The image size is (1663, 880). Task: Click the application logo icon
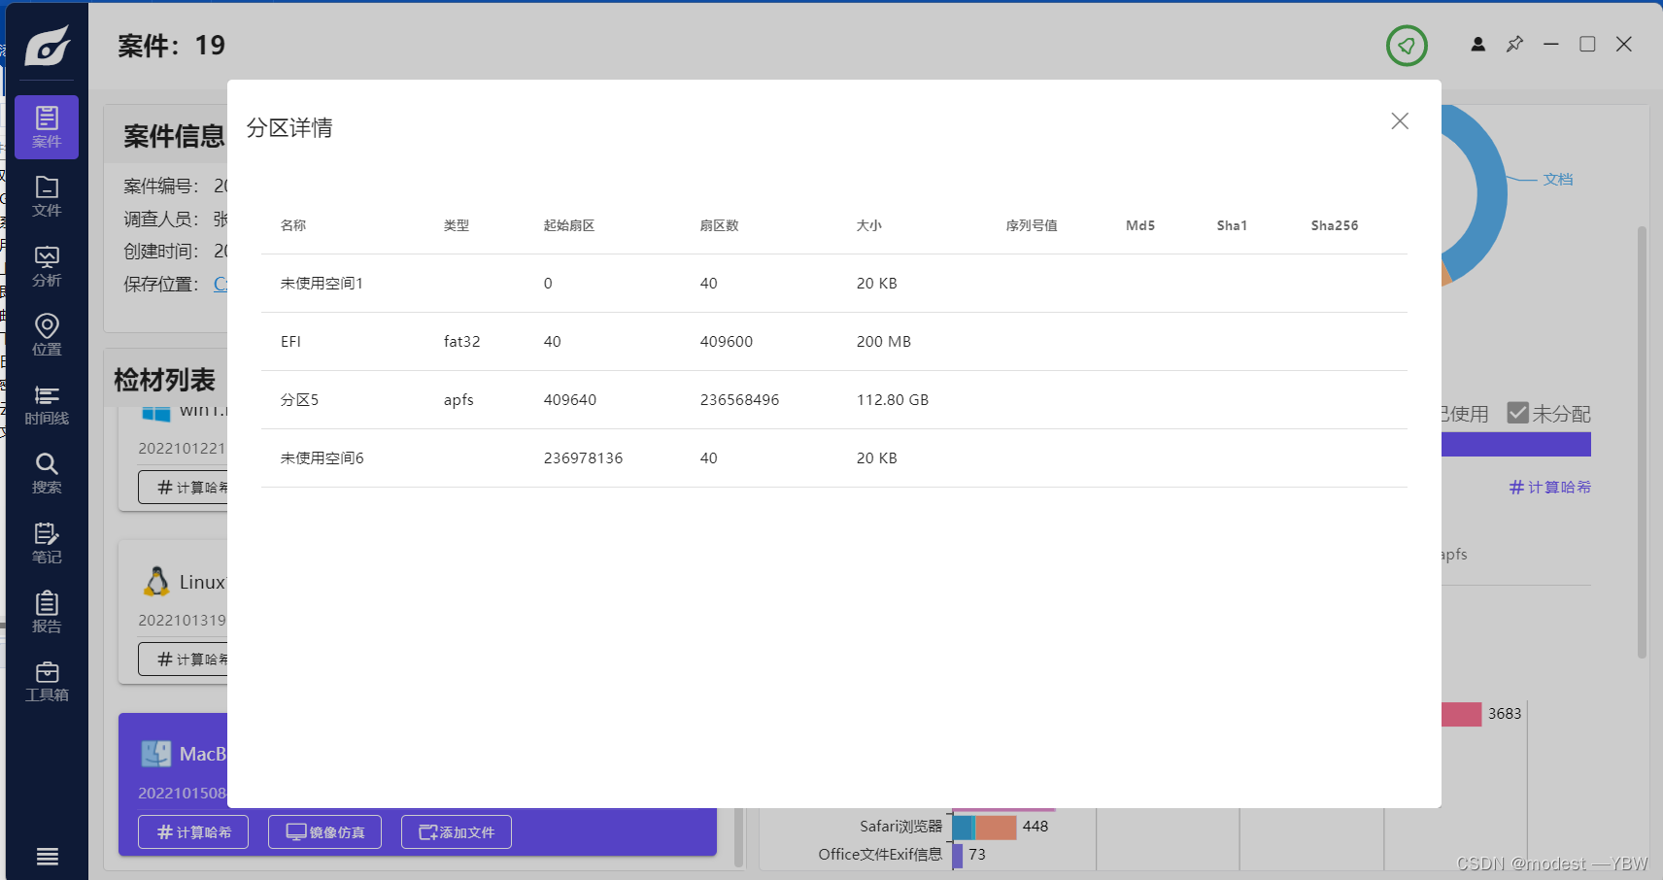click(47, 45)
